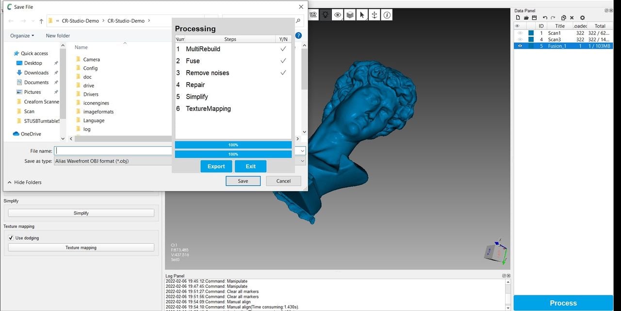Select the move tool in the toolbar

click(x=374, y=15)
